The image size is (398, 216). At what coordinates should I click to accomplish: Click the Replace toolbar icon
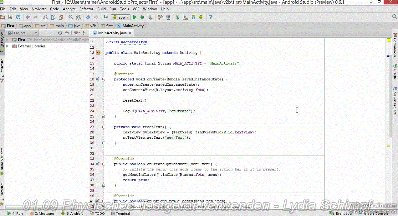click(x=78, y=17)
